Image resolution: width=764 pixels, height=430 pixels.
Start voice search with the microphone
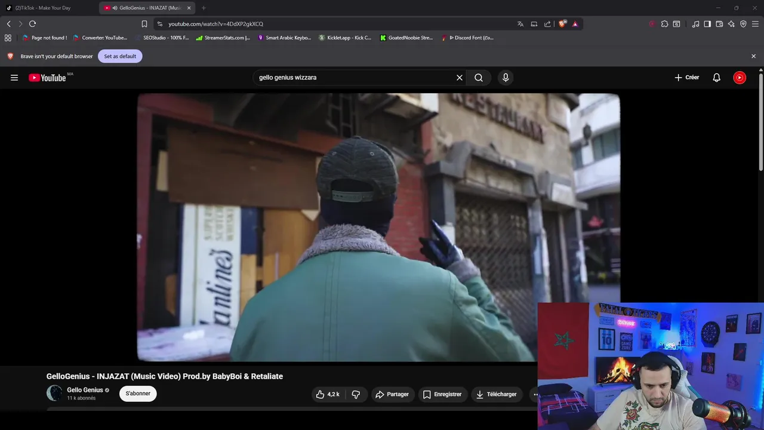click(x=506, y=78)
